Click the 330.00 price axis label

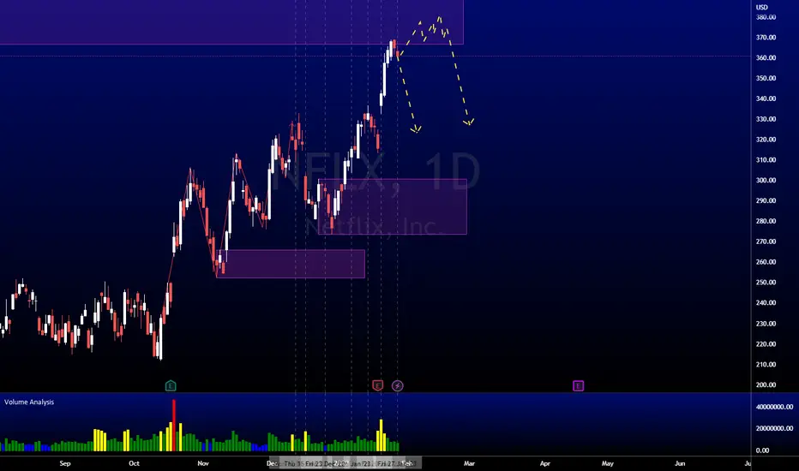click(x=766, y=119)
